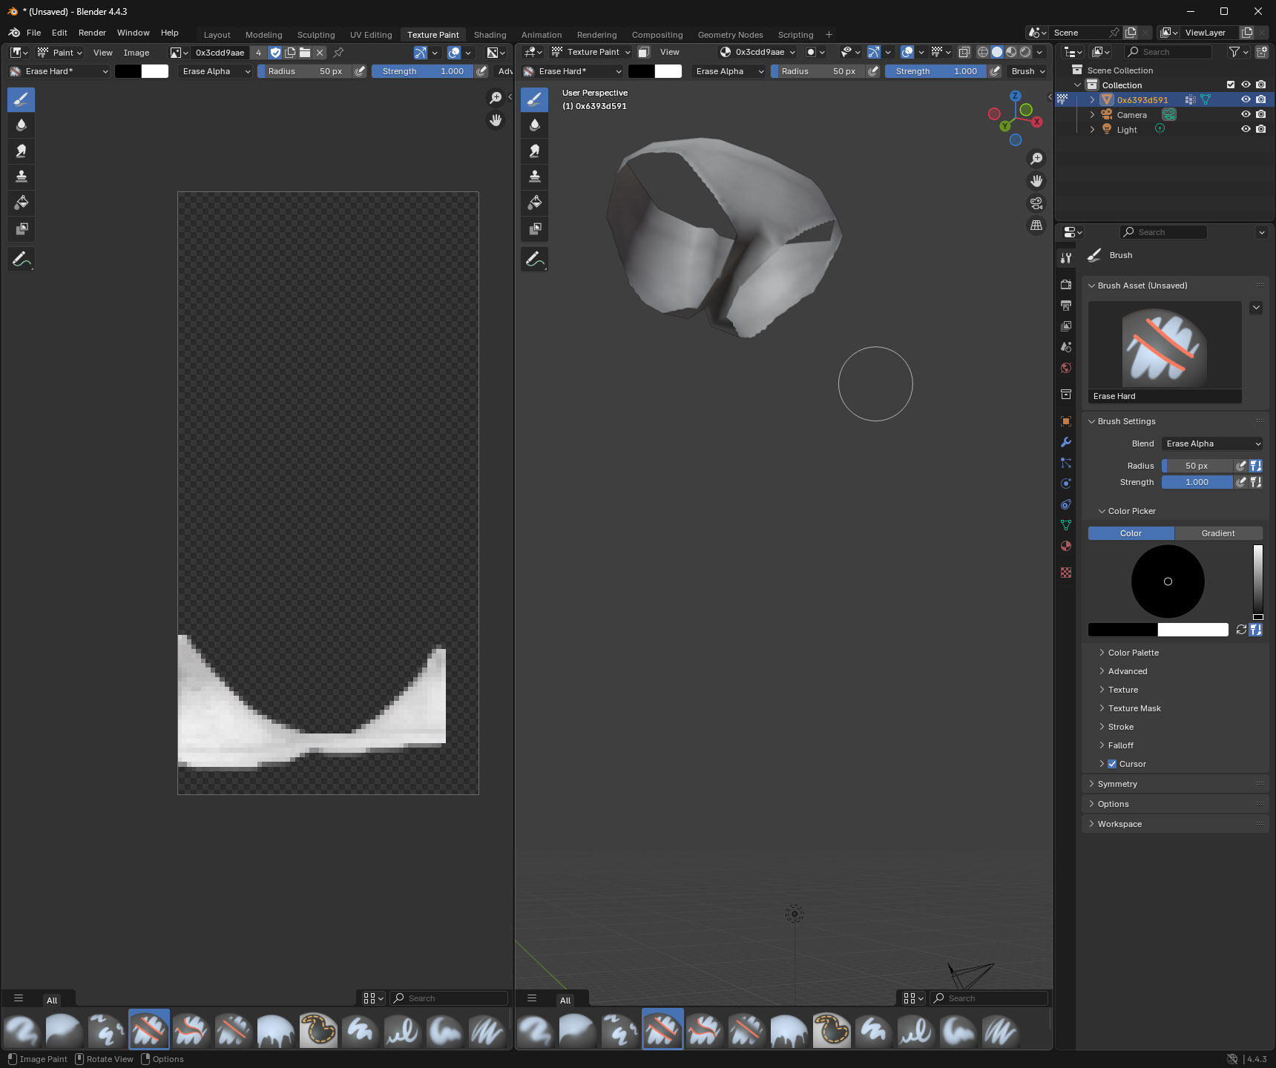Click the Erase Hard brush asset thumbnail
Screen dimensions: 1276x1068
(1164, 346)
